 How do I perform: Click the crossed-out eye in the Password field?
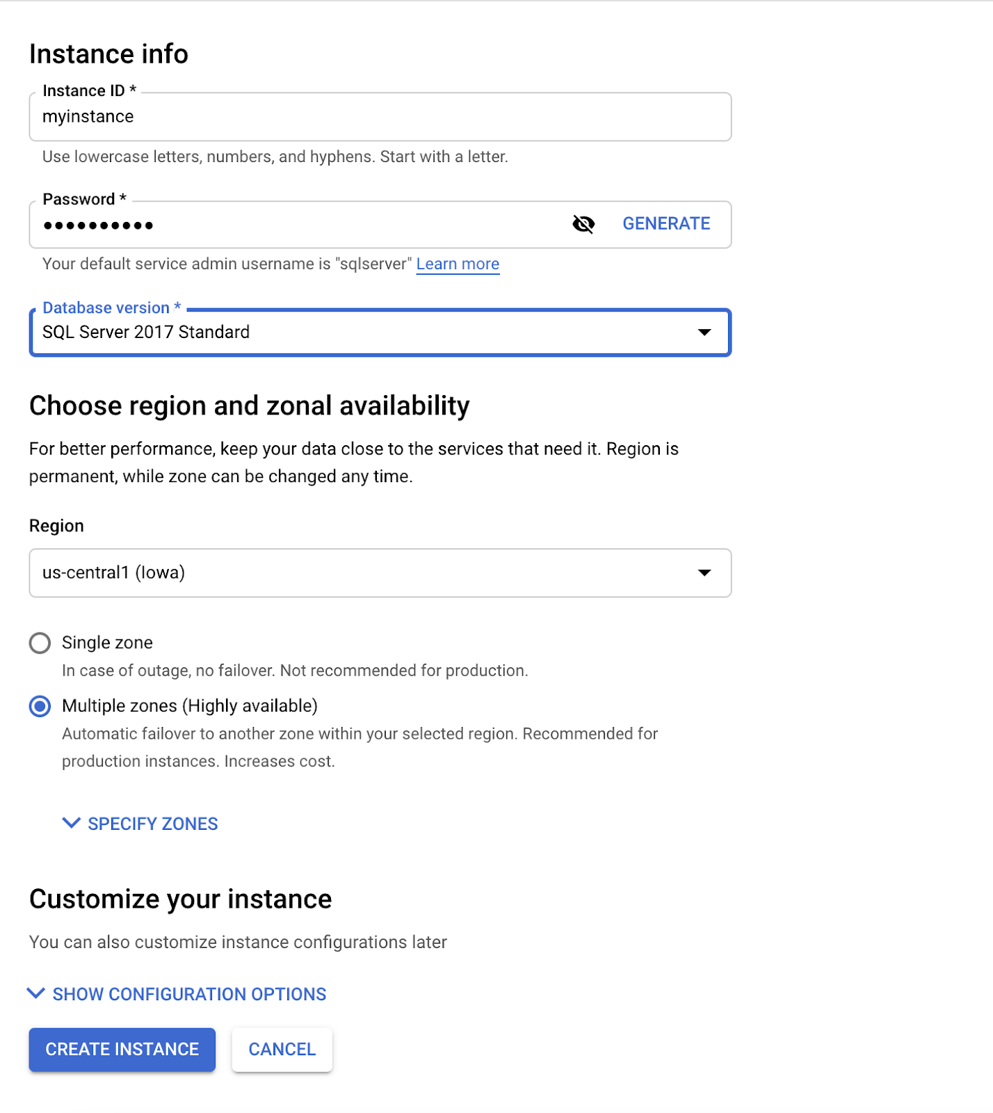pos(584,224)
